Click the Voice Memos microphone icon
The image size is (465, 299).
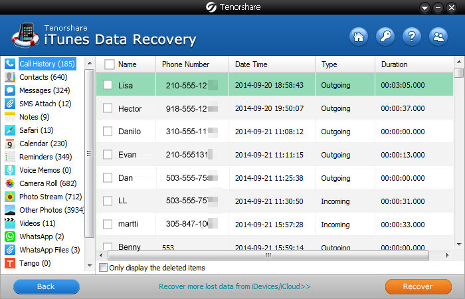click(10, 170)
